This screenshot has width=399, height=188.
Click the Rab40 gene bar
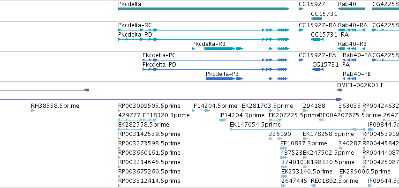click(352, 9)
